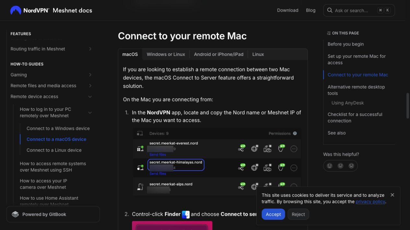Click the NordVPN logo icon
The width and height of the screenshot is (410, 230).
16,10
